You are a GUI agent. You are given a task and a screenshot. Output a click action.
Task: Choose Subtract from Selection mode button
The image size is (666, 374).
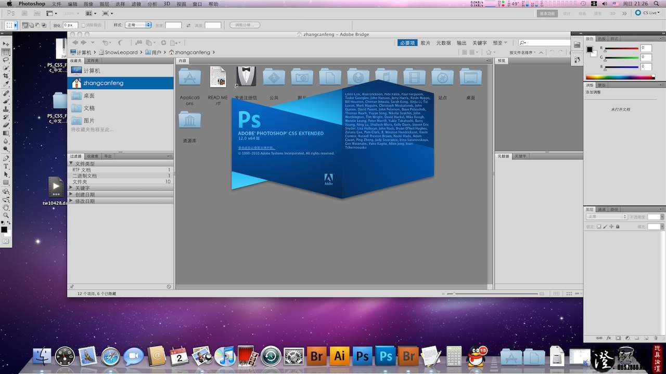[x=36, y=25]
